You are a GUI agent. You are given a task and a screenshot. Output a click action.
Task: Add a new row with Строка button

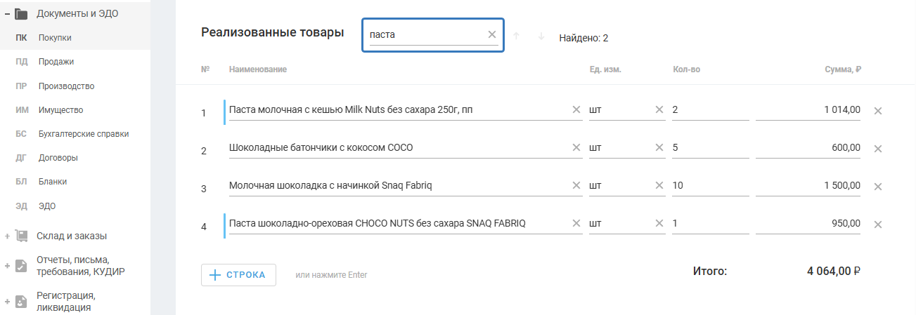pyautogui.click(x=238, y=275)
